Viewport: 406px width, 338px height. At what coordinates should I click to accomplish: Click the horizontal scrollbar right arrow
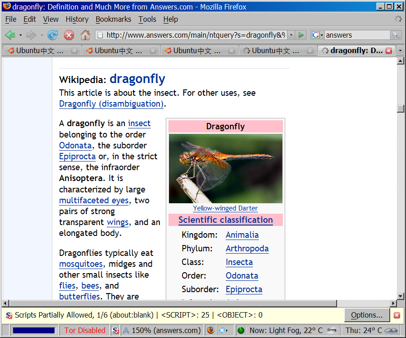[393, 304]
